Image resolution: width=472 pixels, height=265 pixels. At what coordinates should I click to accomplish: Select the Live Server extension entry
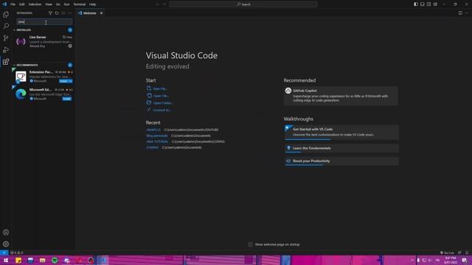pos(44,41)
